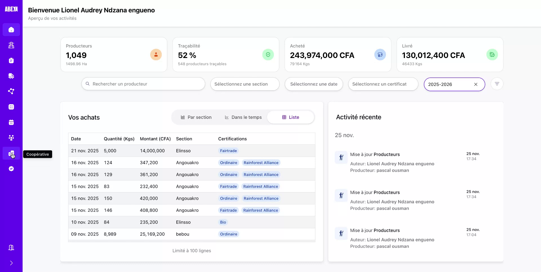Open the 'Sélectionnez une section' dropdown
541x272 pixels.
pos(245,84)
